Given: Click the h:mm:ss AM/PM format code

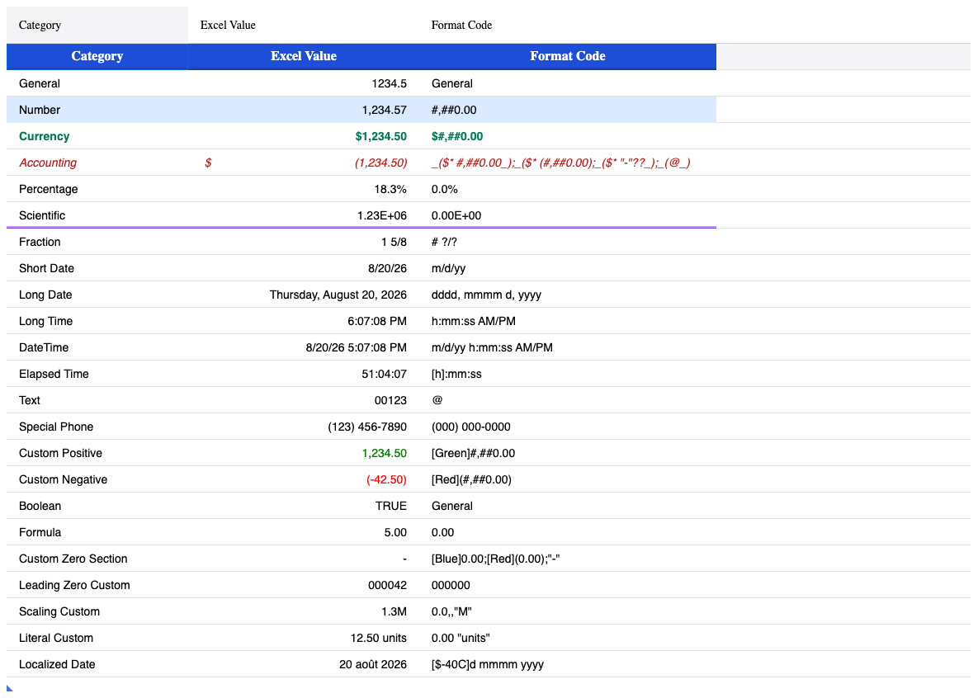Looking at the screenshot, I should tap(568, 321).
